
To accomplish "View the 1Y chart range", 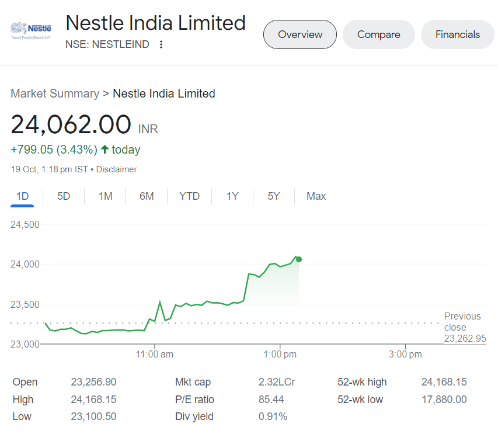I will [232, 196].
